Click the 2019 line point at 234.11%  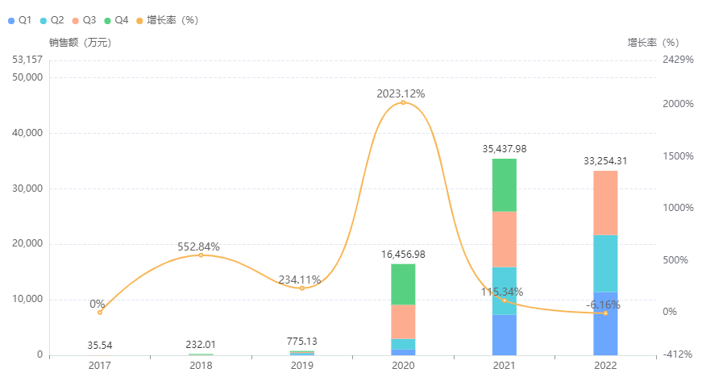pos(302,288)
